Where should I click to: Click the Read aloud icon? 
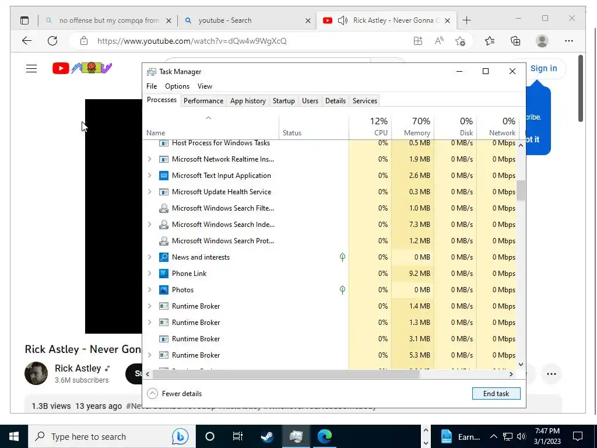[x=439, y=41]
